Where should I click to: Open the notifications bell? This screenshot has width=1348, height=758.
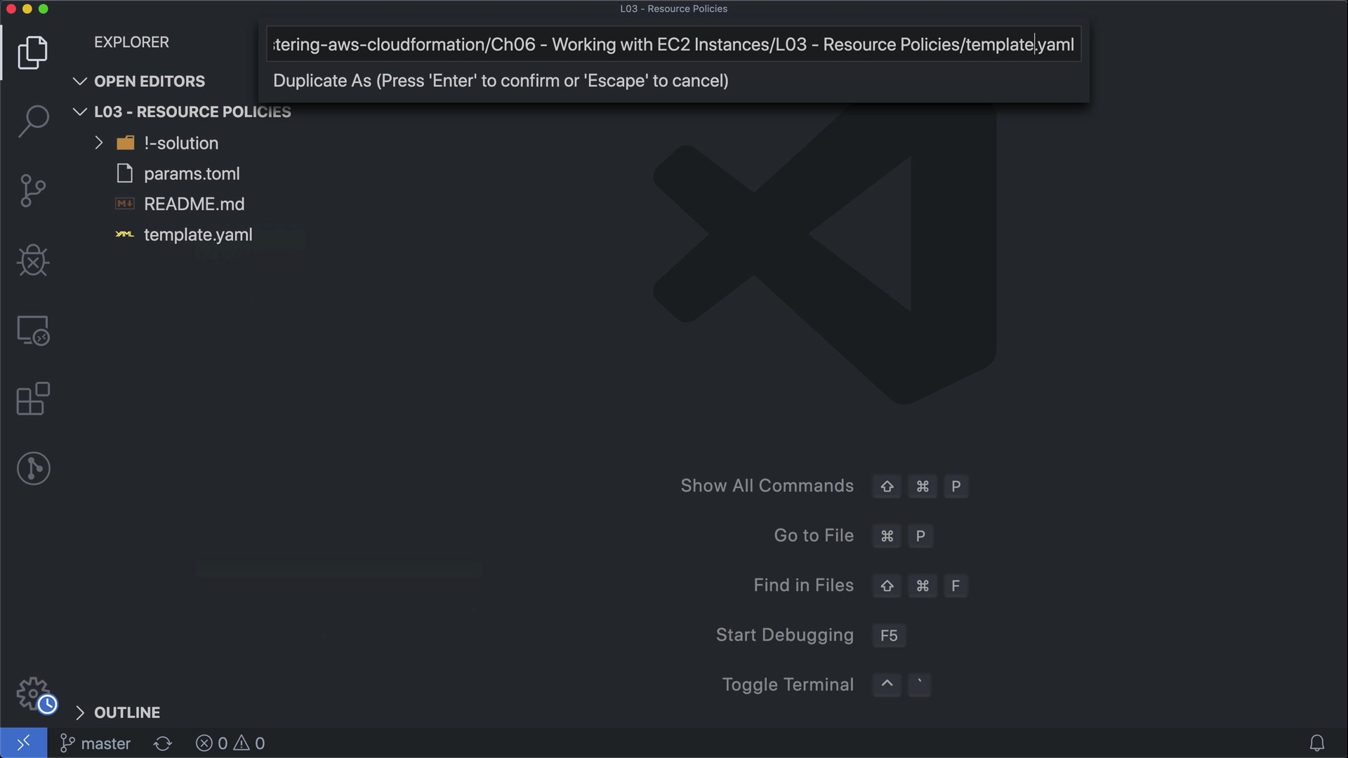point(1317,743)
